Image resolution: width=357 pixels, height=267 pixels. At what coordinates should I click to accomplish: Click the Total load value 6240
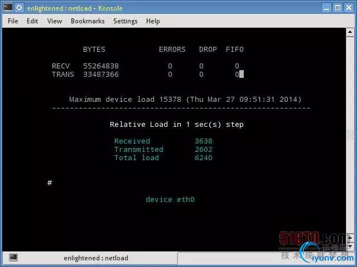pyautogui.click(x=204, y=158)
